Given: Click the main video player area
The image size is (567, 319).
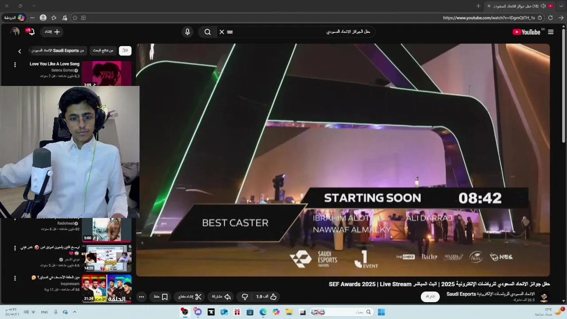Looking at the screenshot, I should [343, 160].
